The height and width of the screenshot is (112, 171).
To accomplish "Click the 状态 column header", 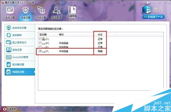I will coord(100,35).
